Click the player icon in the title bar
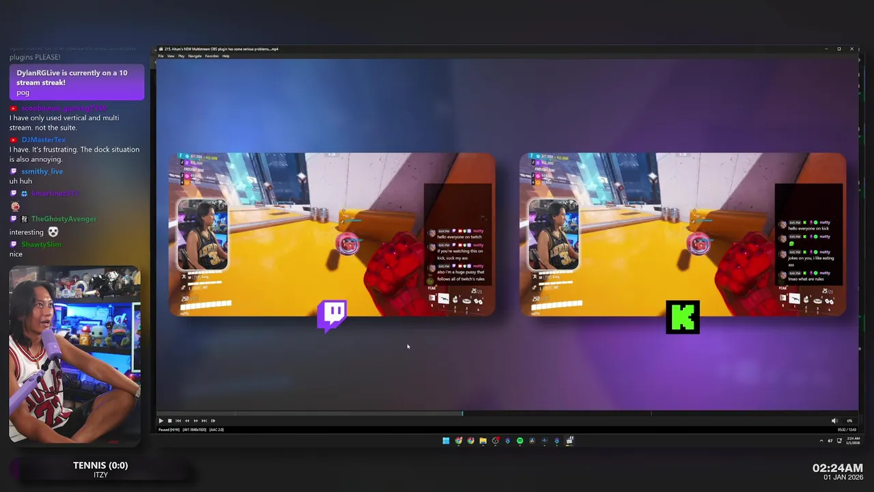The image size is (874, 492). [160, 49]
